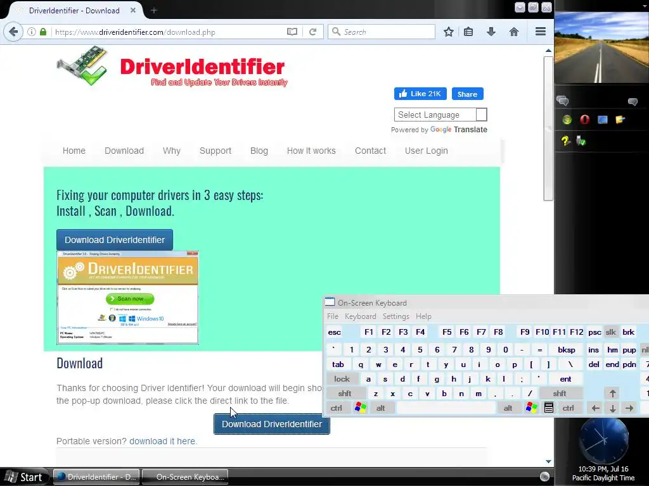Click in the browser Search field

click(381, 32)
